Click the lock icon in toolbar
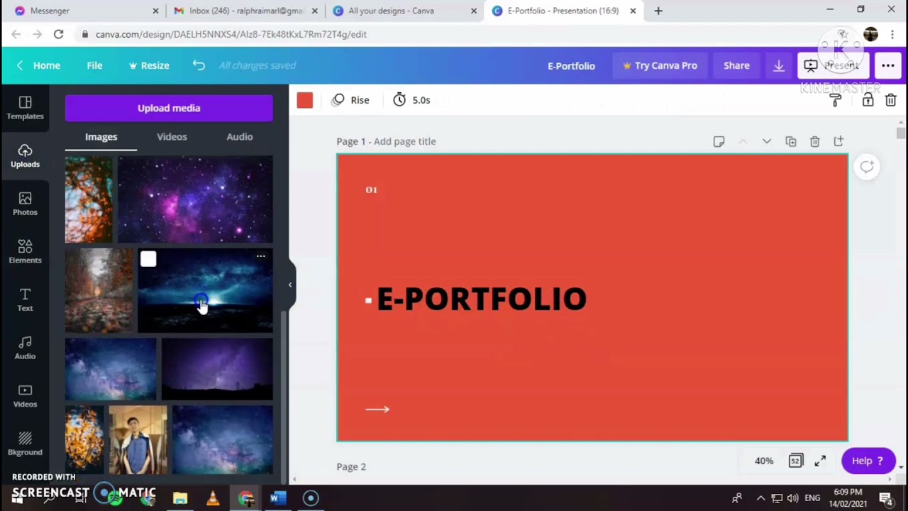Image resolution: width=908 pixels, height=511 pixels. click(x=868, y=100)
